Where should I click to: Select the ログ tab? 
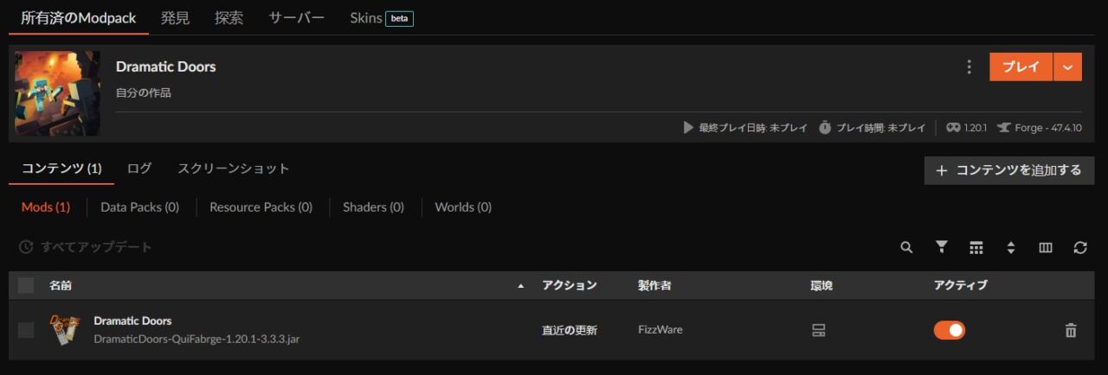(x=139, y=168)
